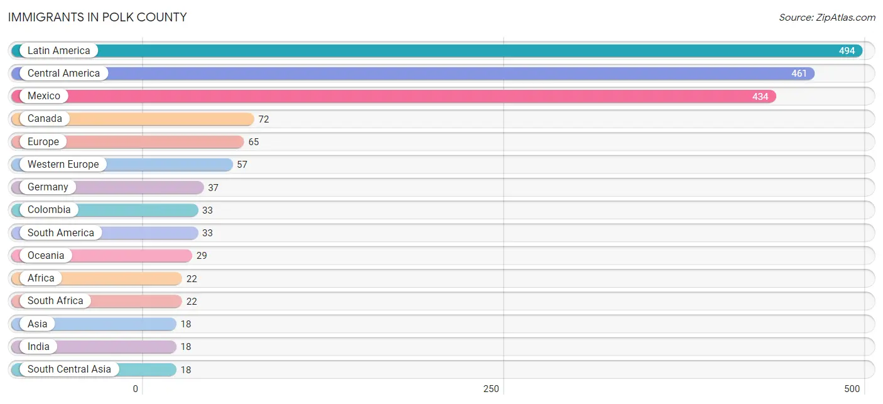883x404 pixels.
Task: Click the value 65 beside Europe bar
Action: [253, 142]
